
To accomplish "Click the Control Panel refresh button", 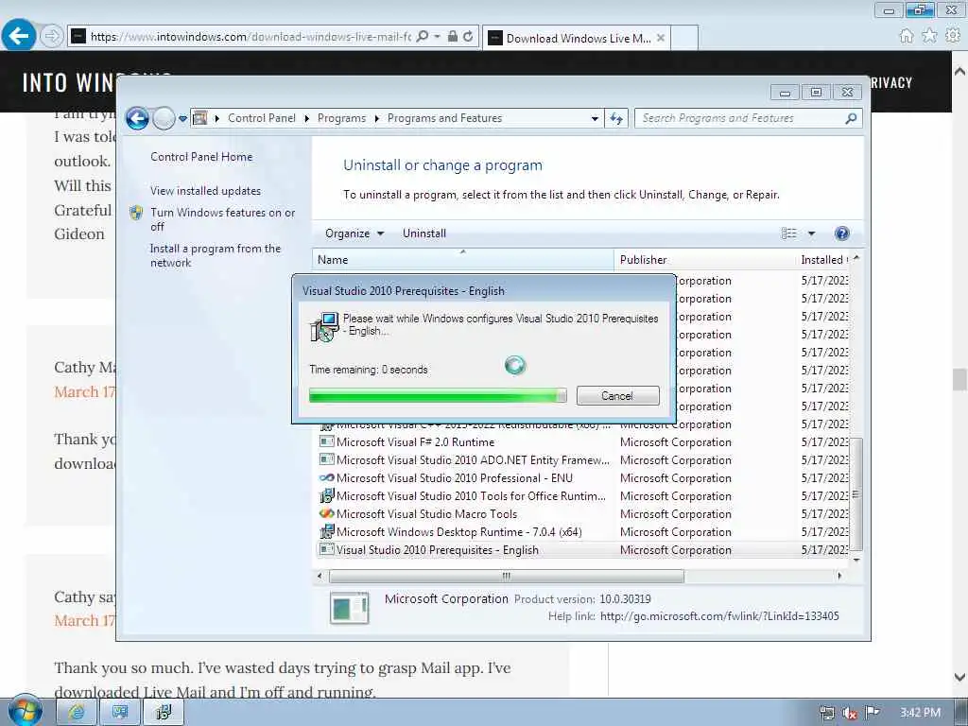I will coord(616,118).
